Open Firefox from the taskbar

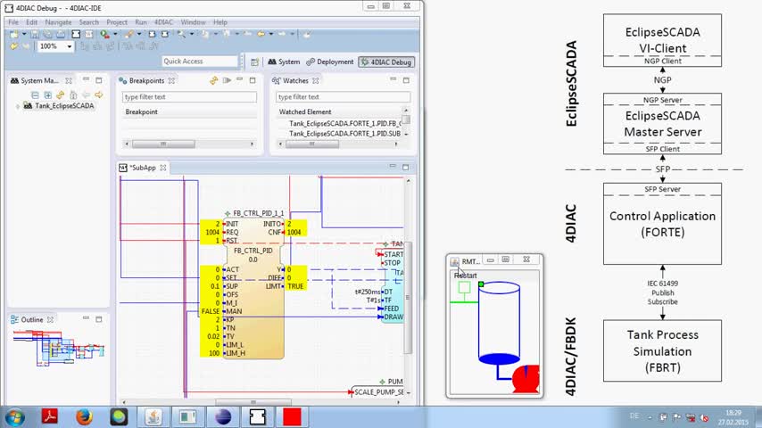(x=84, y=416)
